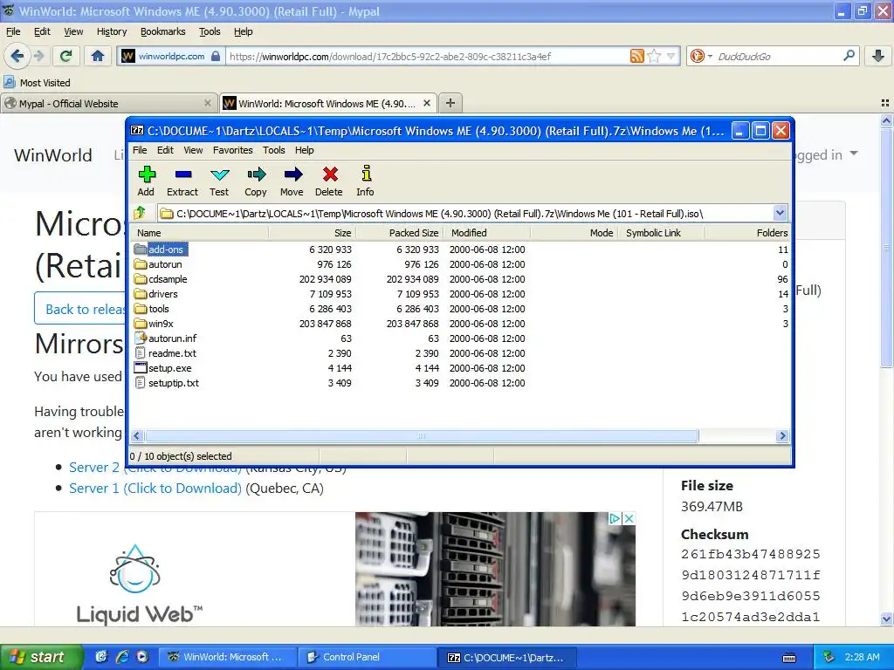Open the 7-Zip Favorites menu
The image size is (894, 670).
click(232, 150)
